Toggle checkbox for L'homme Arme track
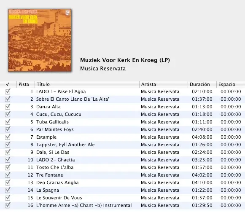This screenshot has width=245, height=212. pos(8,205)
